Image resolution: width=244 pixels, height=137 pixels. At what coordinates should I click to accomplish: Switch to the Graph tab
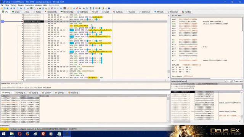pos(16,12)
